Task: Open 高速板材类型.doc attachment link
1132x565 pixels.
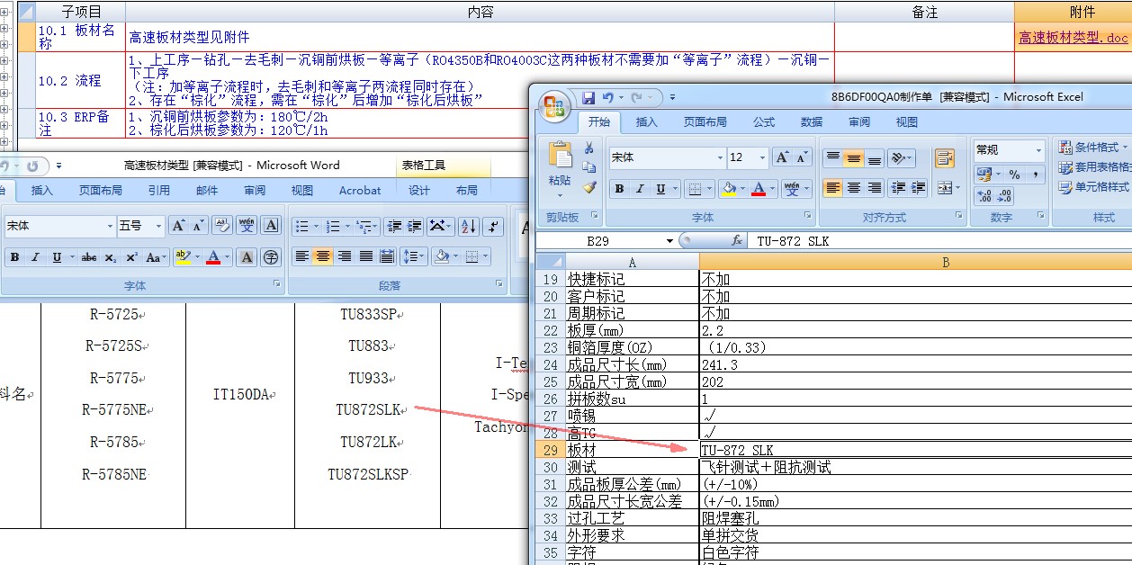Action: [x=1074, y=38]
